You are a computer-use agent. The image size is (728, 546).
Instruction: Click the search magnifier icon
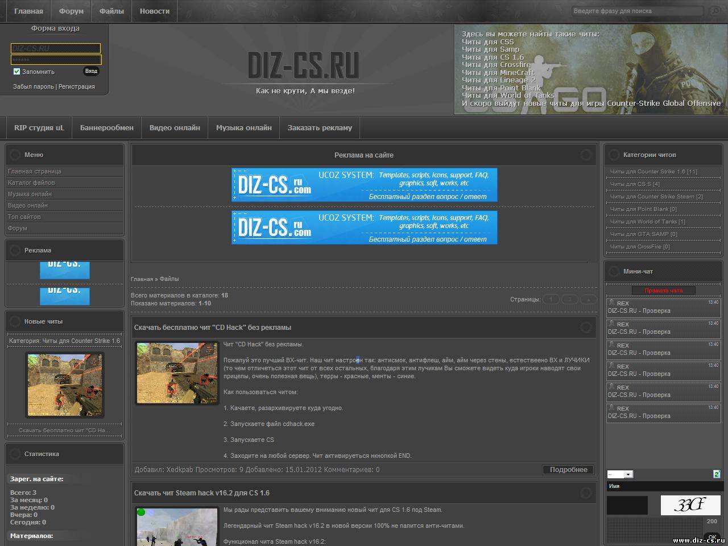[x=714, y=11]
